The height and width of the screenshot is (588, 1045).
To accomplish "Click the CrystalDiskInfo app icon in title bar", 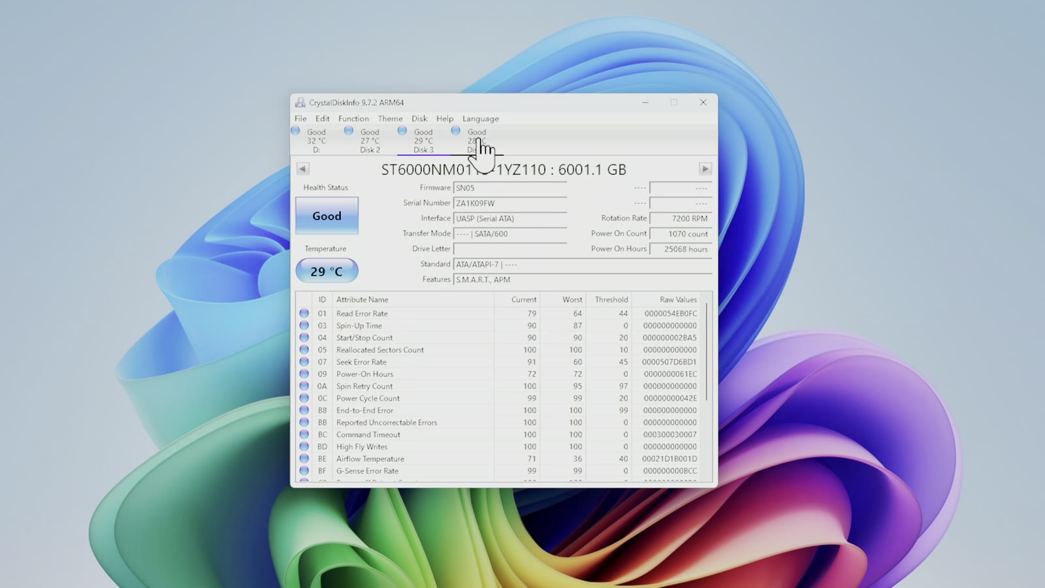I will coord(300,103).
